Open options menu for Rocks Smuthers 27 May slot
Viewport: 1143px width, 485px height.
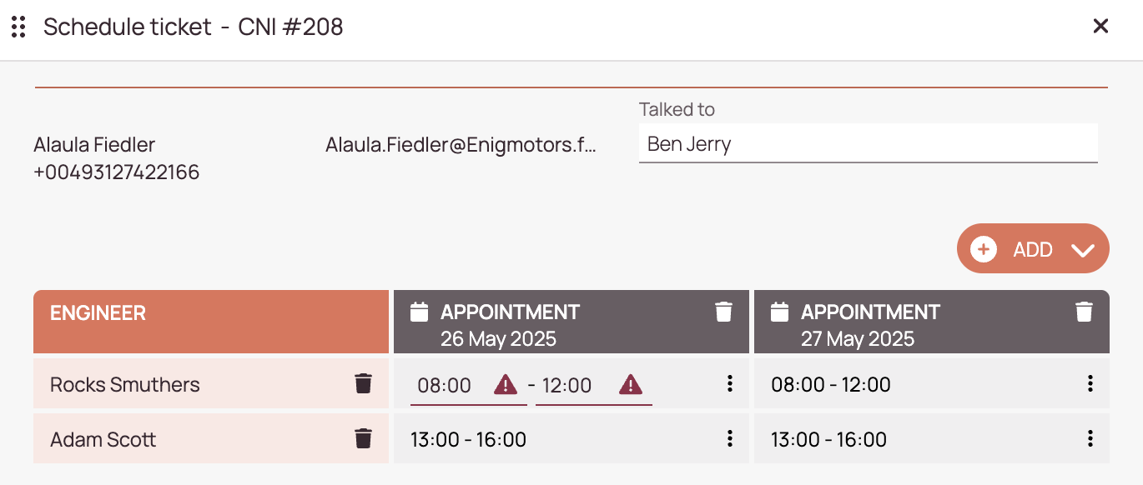[1090, 384]
